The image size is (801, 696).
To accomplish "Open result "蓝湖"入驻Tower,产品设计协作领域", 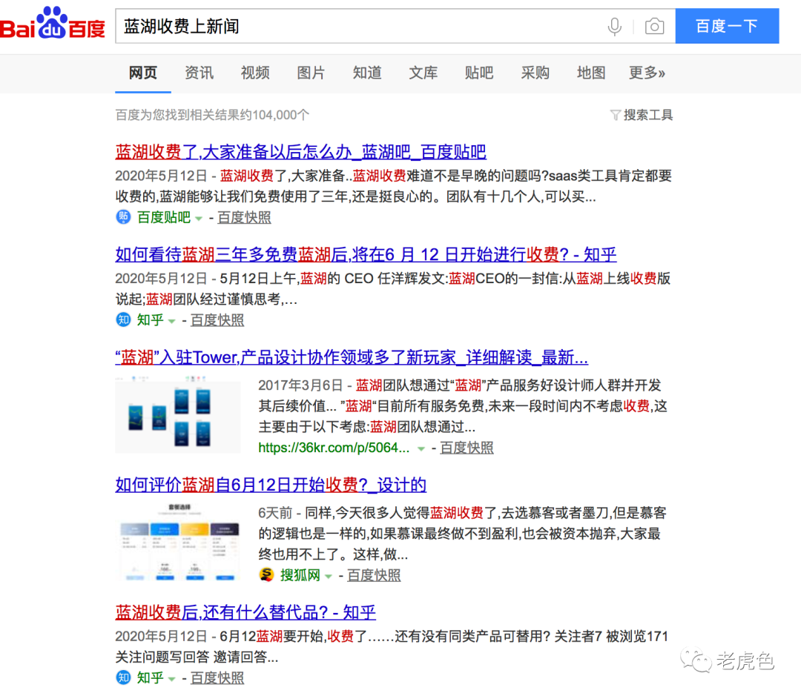I will [x=352, y=357].
